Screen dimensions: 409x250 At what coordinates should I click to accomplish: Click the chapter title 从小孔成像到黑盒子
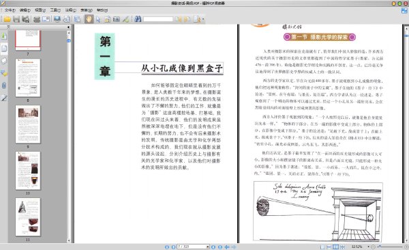[182, 68]
